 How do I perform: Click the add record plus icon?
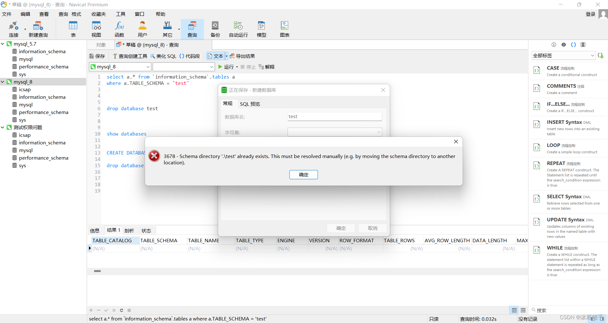[x=91, y=310]
